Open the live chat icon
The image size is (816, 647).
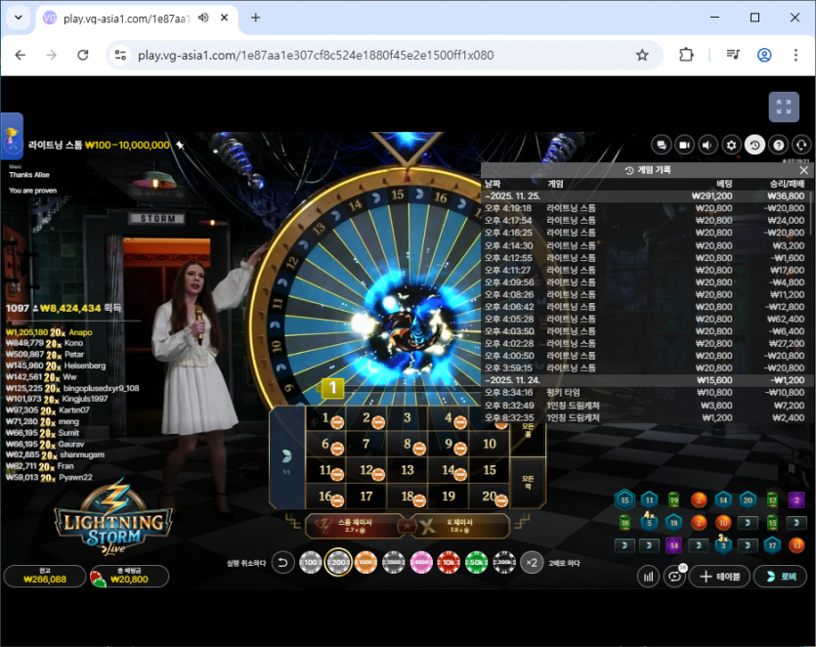tap(662, 145)
